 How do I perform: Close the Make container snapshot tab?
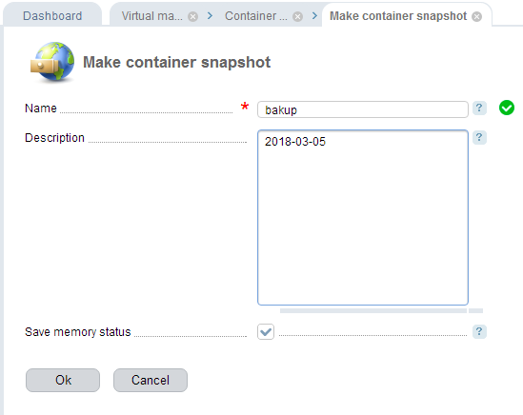(x=476, y=16)
